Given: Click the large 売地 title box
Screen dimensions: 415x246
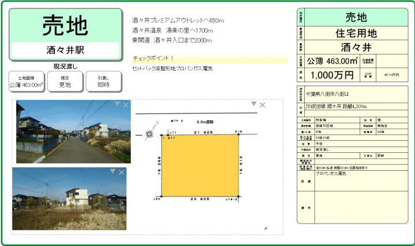Looking at the screenshot, I should pos(65,26).
